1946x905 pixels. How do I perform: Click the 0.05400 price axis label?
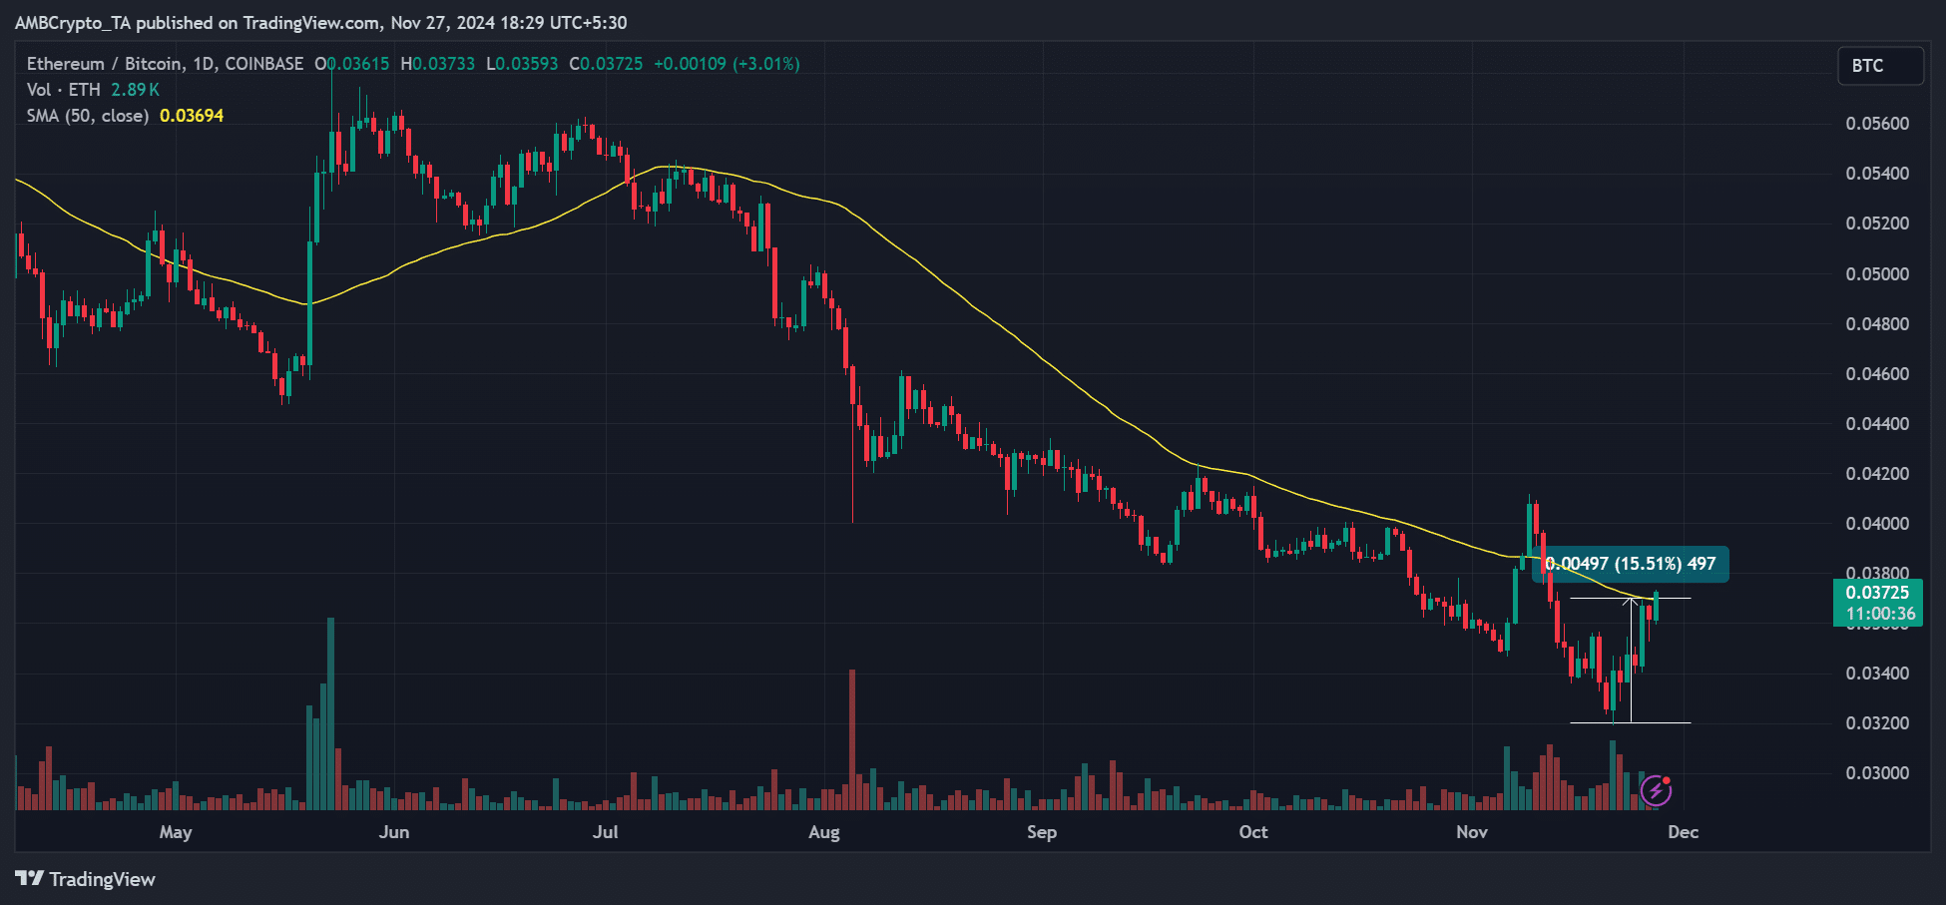[1877, 174]
